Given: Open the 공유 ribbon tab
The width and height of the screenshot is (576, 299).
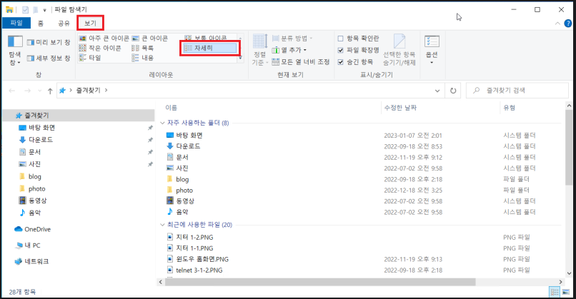Looking at the screenshot, I should pyautogui.click(x=64, y=23).
